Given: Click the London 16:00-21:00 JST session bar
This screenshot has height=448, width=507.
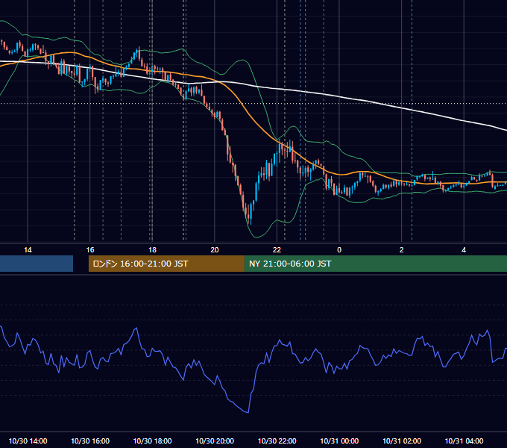Looking at the screenshot, I should [166, 264].
